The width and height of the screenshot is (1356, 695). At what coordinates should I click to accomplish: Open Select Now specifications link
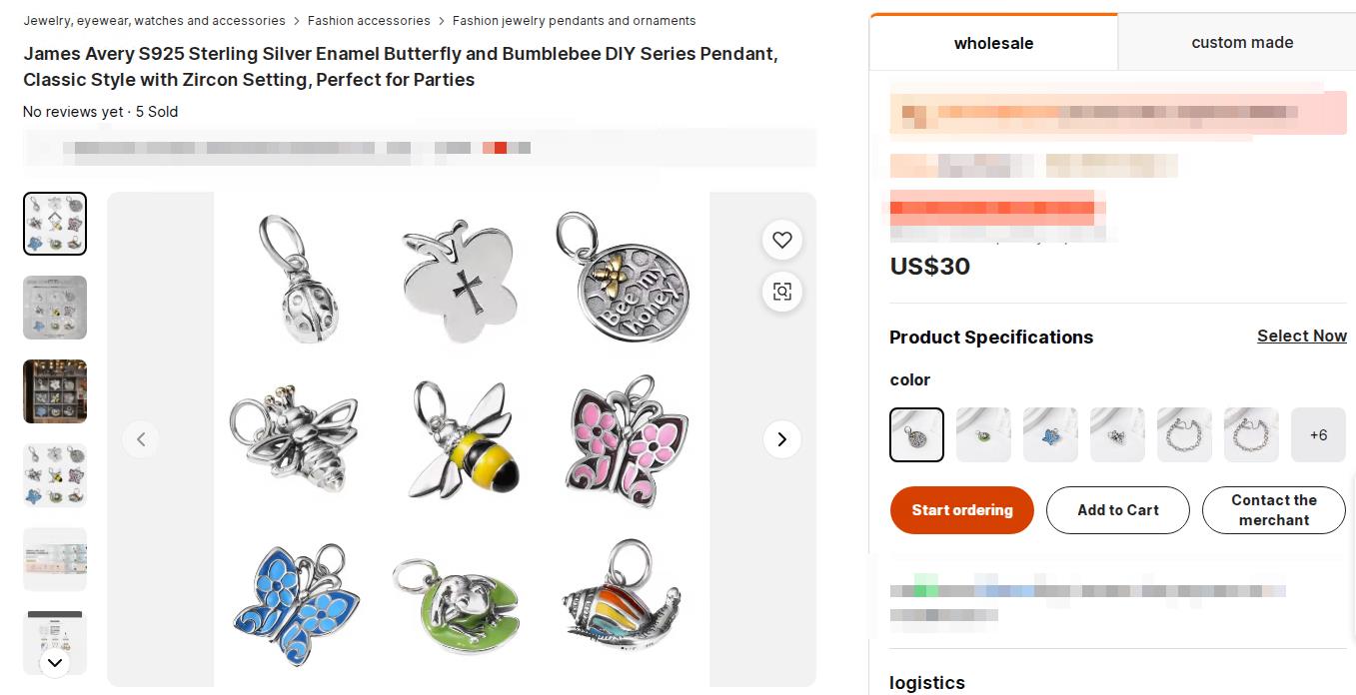coord(1301,337)
